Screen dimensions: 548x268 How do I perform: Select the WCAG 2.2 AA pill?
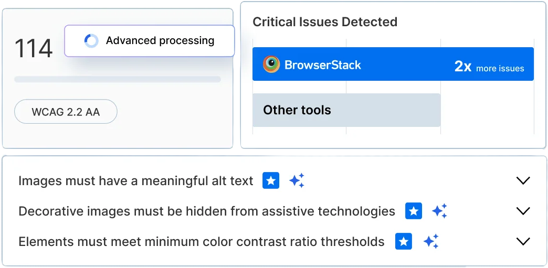pos(66,112)
